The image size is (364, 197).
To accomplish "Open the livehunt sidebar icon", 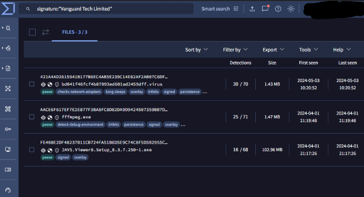I will 8,48.
